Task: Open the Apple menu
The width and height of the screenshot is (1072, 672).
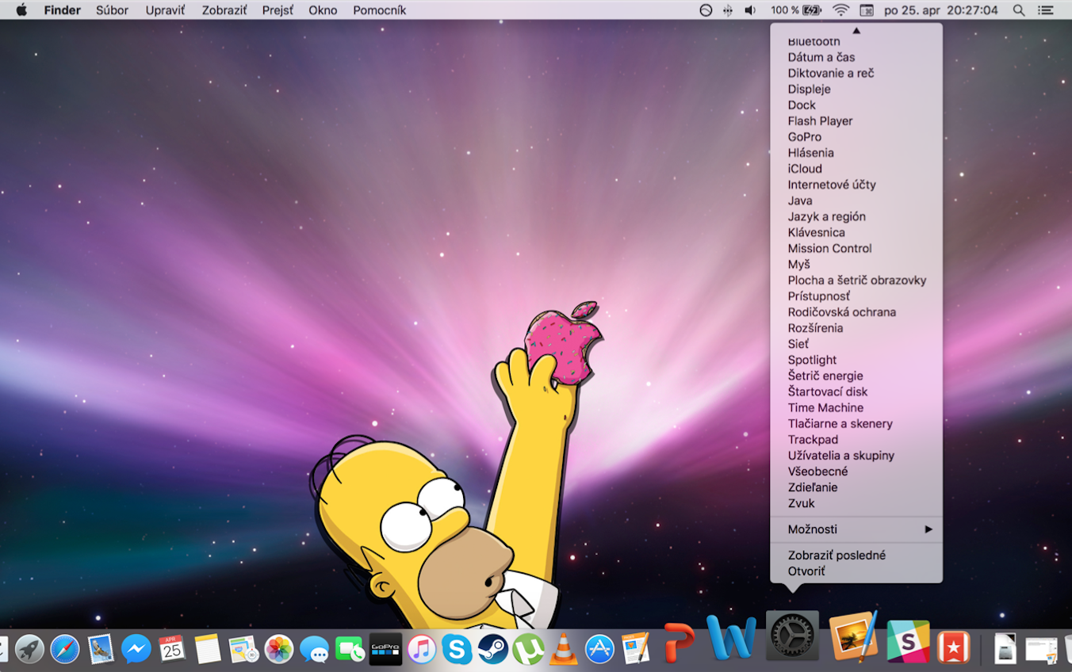Action: [21, 10]
